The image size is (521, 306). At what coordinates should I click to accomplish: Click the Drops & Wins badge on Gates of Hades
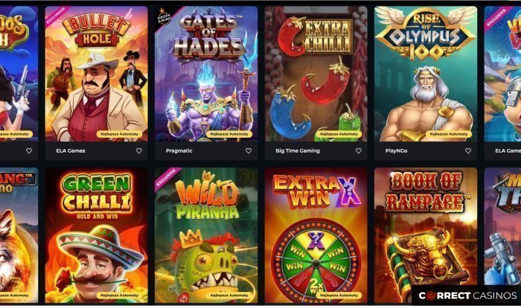164,17
